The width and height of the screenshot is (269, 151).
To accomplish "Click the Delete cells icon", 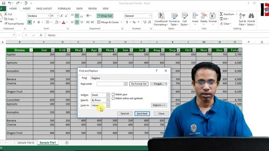I will coord(204,16).
